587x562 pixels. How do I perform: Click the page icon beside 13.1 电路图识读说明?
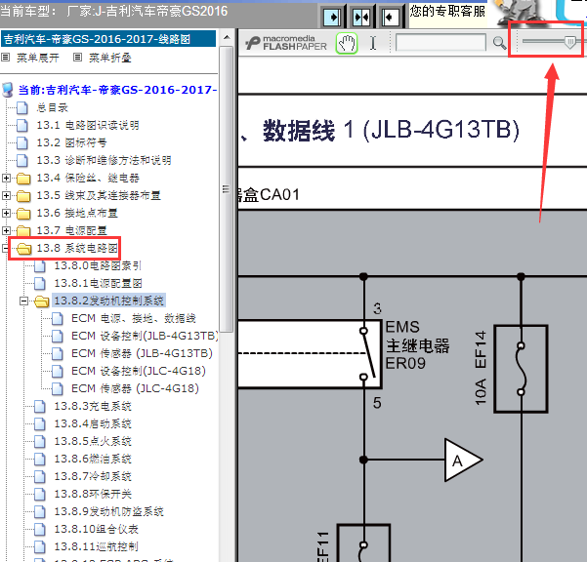click(22, 126)
